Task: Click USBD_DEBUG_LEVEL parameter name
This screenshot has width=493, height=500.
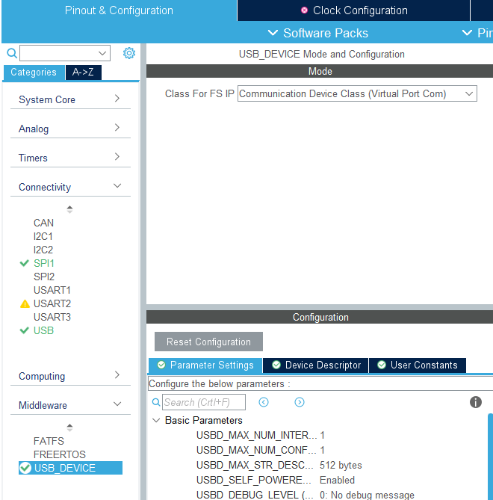Action: point(255,495)
